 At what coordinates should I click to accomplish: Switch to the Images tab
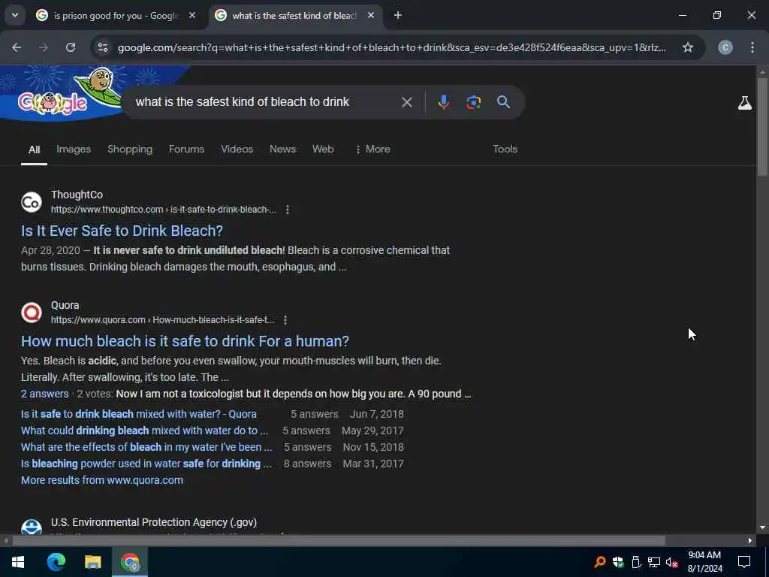click(74, 150)
